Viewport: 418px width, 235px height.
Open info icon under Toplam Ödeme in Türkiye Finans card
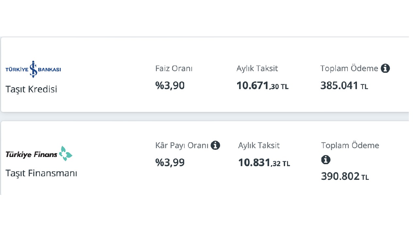(x=326, y=160)
